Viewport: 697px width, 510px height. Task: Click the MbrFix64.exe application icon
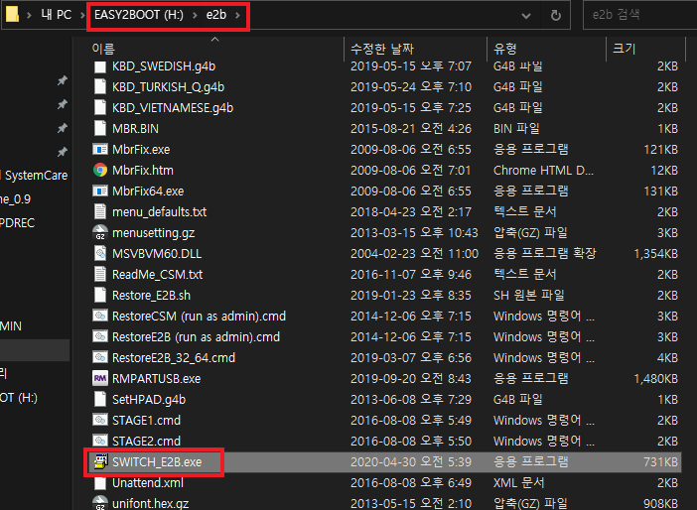point(100,191)
